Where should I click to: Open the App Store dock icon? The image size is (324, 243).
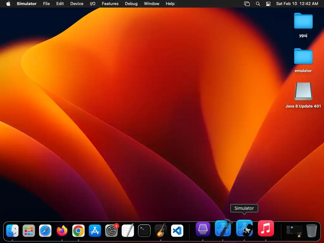[95, 230]
